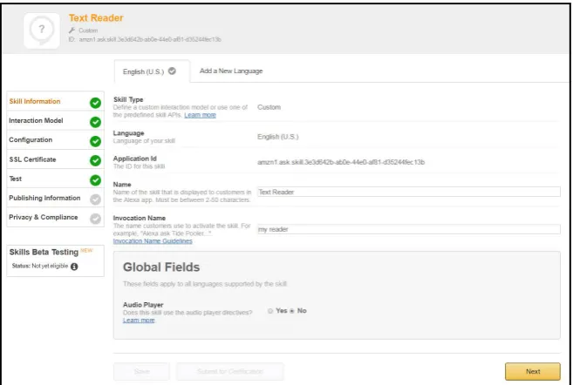Click gray checkmark next to Privacy & Compliance

(95, 219)
